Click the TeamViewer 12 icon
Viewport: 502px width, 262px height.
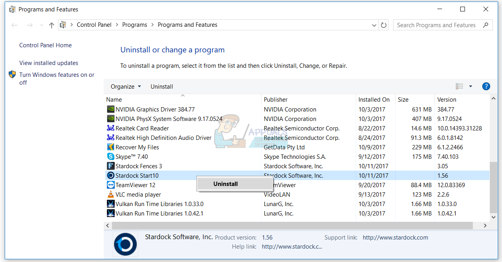[x=111, y=185]
